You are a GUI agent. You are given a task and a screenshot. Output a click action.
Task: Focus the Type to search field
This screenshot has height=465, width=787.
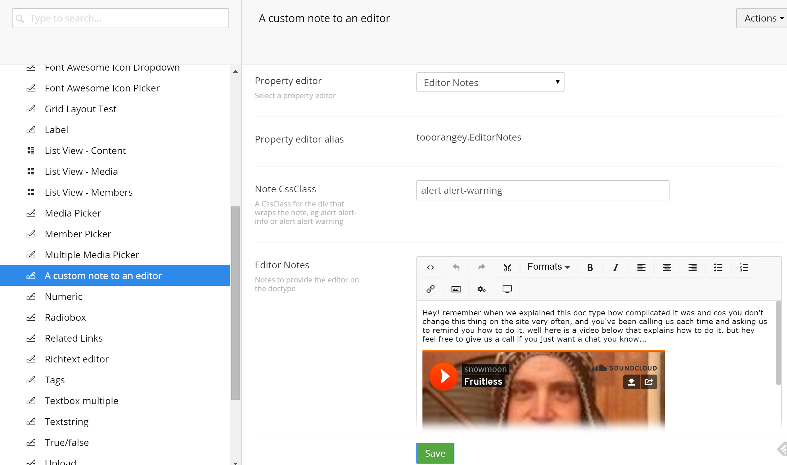coord(121,18)
